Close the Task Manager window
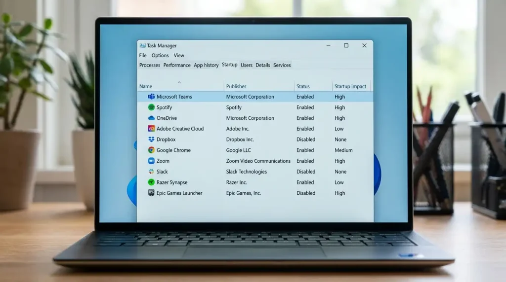The width and height of the screenshot is (506, 282). [x=364, y=45]
